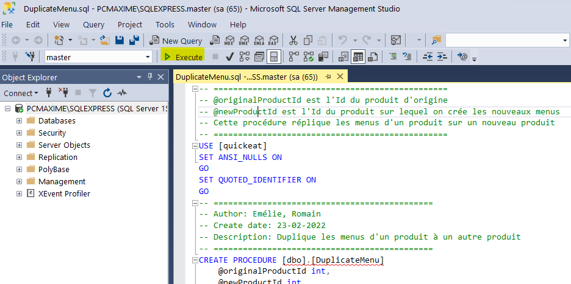
Task: Click the Find in Files folder icon
Action: pos(436,40)
